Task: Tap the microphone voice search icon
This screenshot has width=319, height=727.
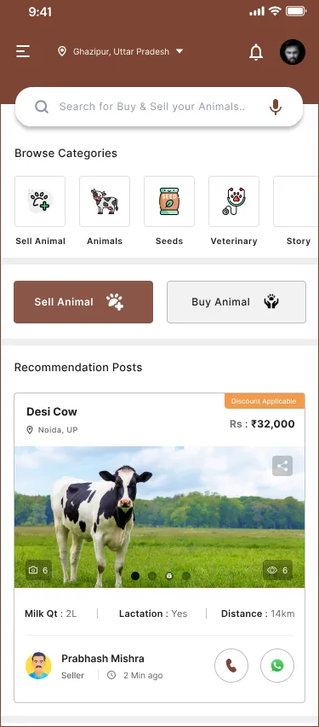Action: [x=276, y=108]
